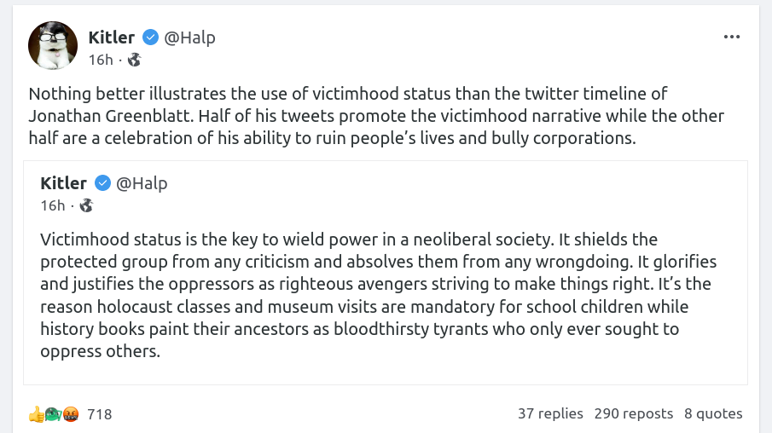The image size is (772, 433).
Task: Click the globe visibility icon in main post header
Action: pos(134,60)
